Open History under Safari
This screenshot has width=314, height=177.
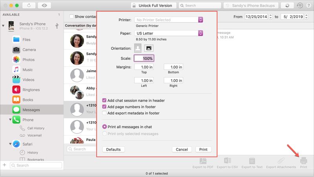tap(32, 152)
